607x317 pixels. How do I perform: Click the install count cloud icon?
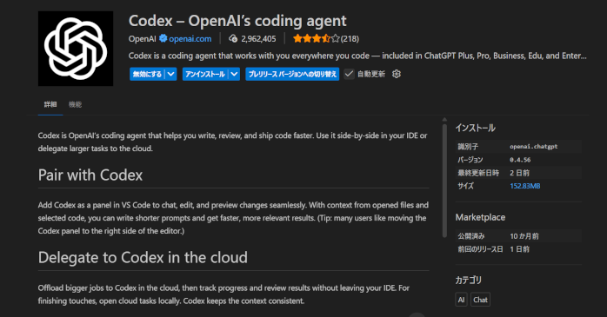[233, 39]
